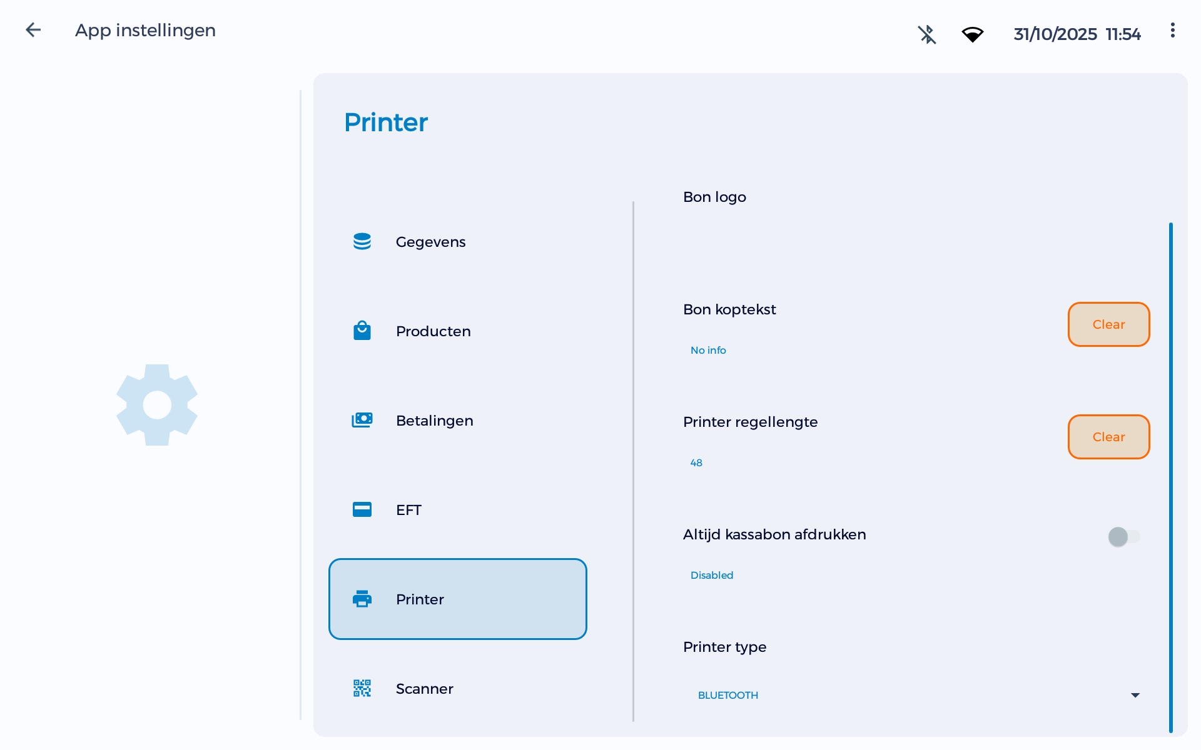Open the Bon logo setting
The height and width of the screenshot is (750, 1201).
pyautogui.click(x=714, y=197)
